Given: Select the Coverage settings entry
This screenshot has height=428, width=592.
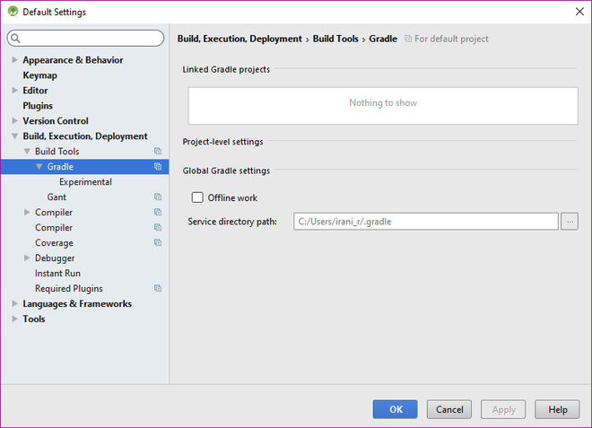Looking at the screenshot, I should pos(54,242).
